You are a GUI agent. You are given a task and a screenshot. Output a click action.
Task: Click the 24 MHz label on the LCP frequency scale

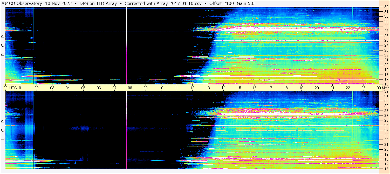(x=386, y=130)
